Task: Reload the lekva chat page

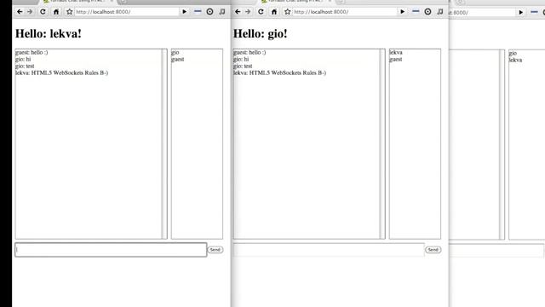Action: pyautogui.click(x=43, y=12)
